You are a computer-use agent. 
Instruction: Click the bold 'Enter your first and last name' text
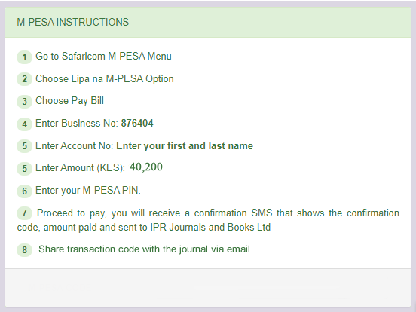pyautogui.click(x=185, y=146)
